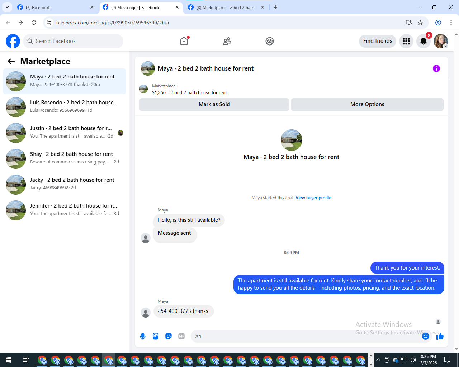Image resolution: width=459 pixels, height=367 pixels.
Task: Open Shay conversation in chat list
Action: [x=65, y=159]
